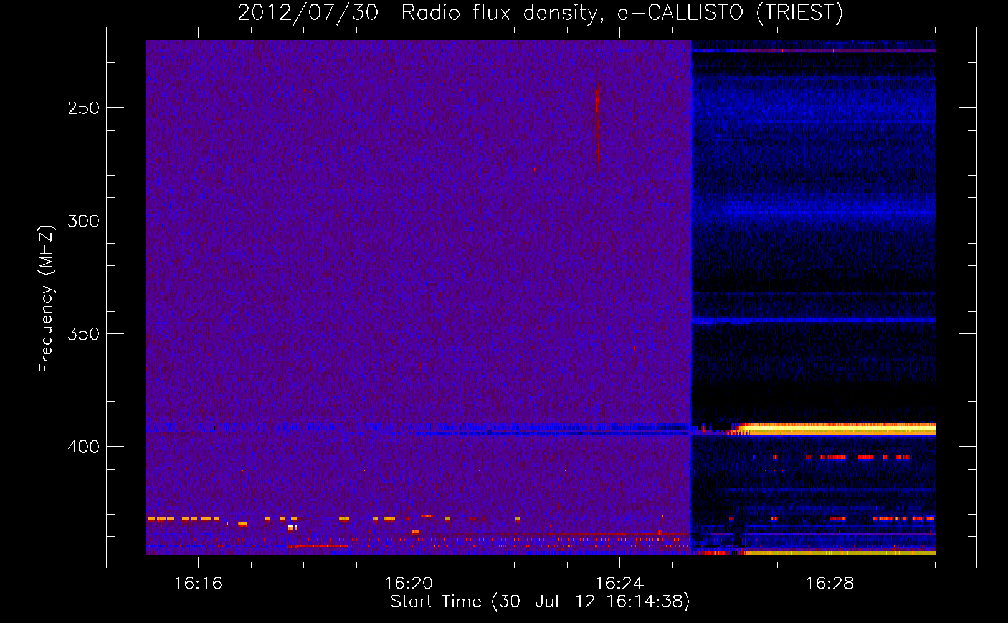Click the 300 frequency tick label

coord(83,221)
